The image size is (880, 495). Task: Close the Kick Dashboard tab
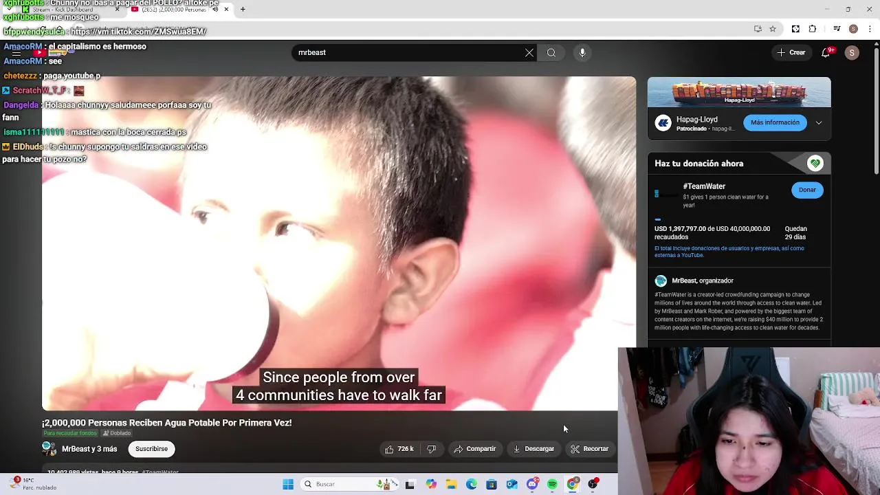(117, 9)
